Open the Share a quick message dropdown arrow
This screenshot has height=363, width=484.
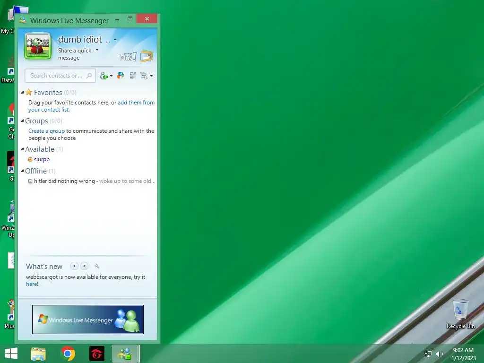pos(97,50)
